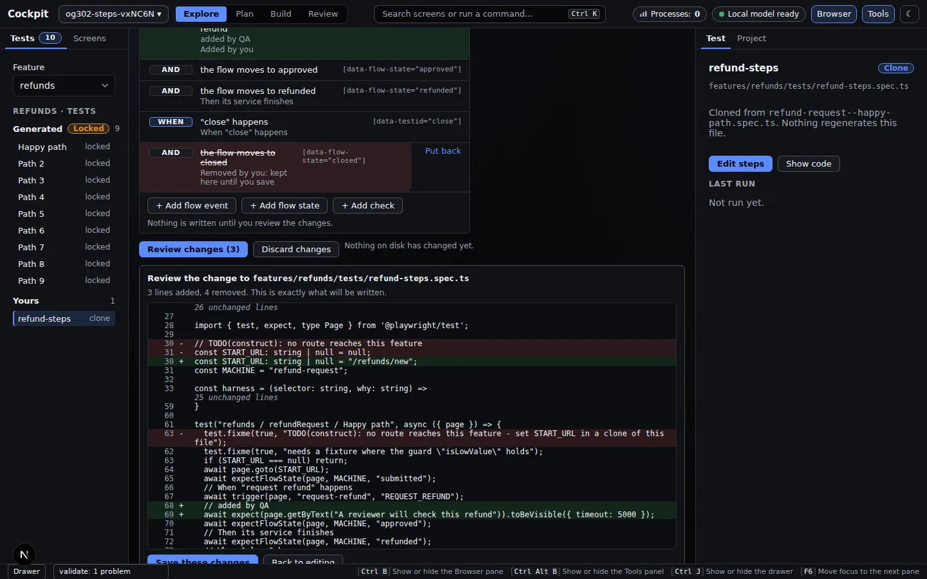Click the AND flow moves to refunded step
This screenshot has width=927, height=579.
(304, 96)
